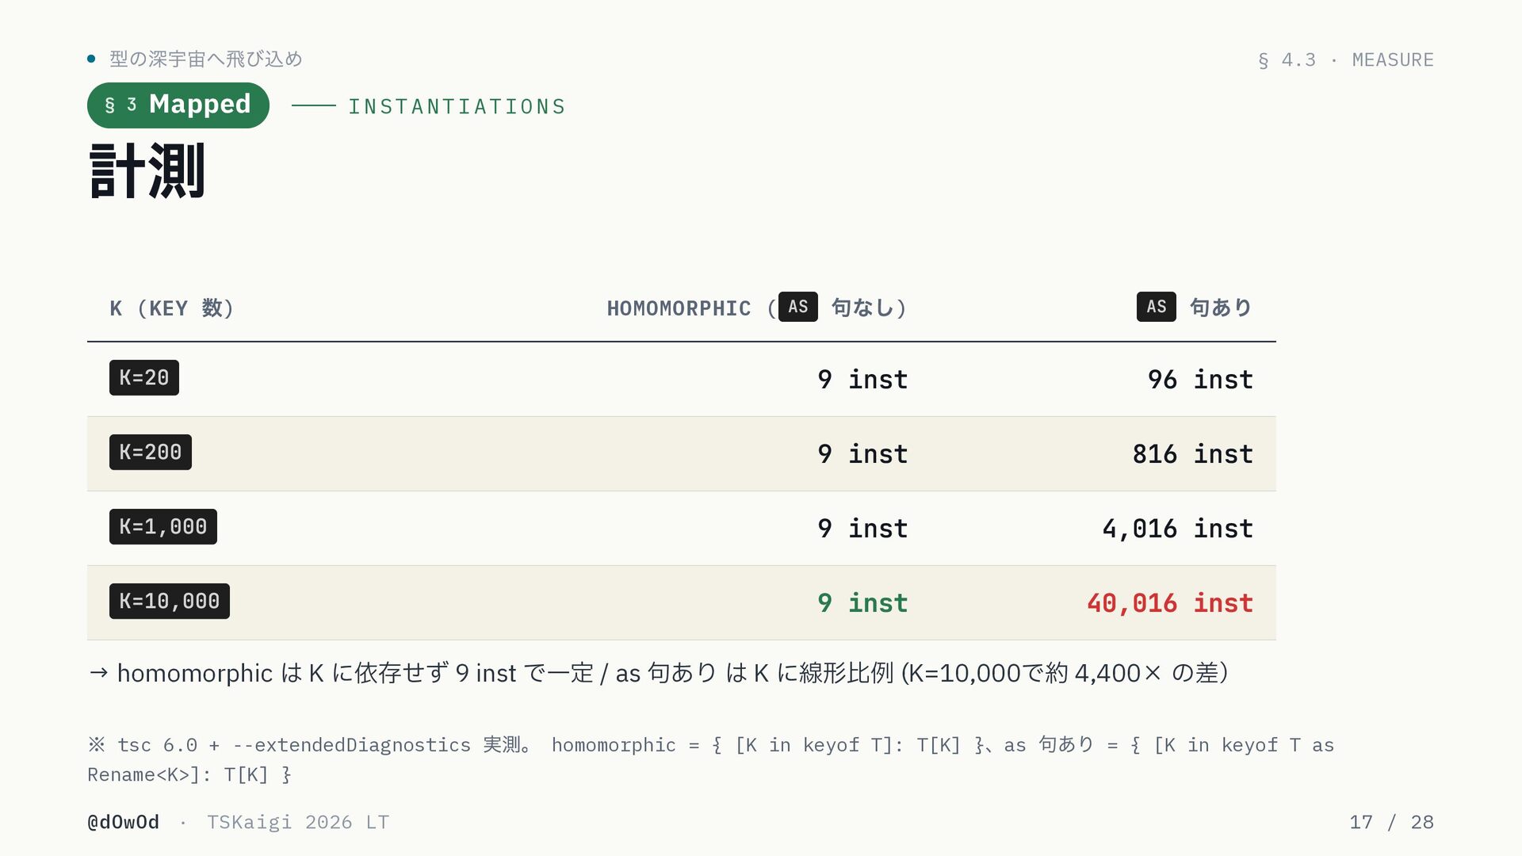Click the K=1,000 key badge

point(163,527)
